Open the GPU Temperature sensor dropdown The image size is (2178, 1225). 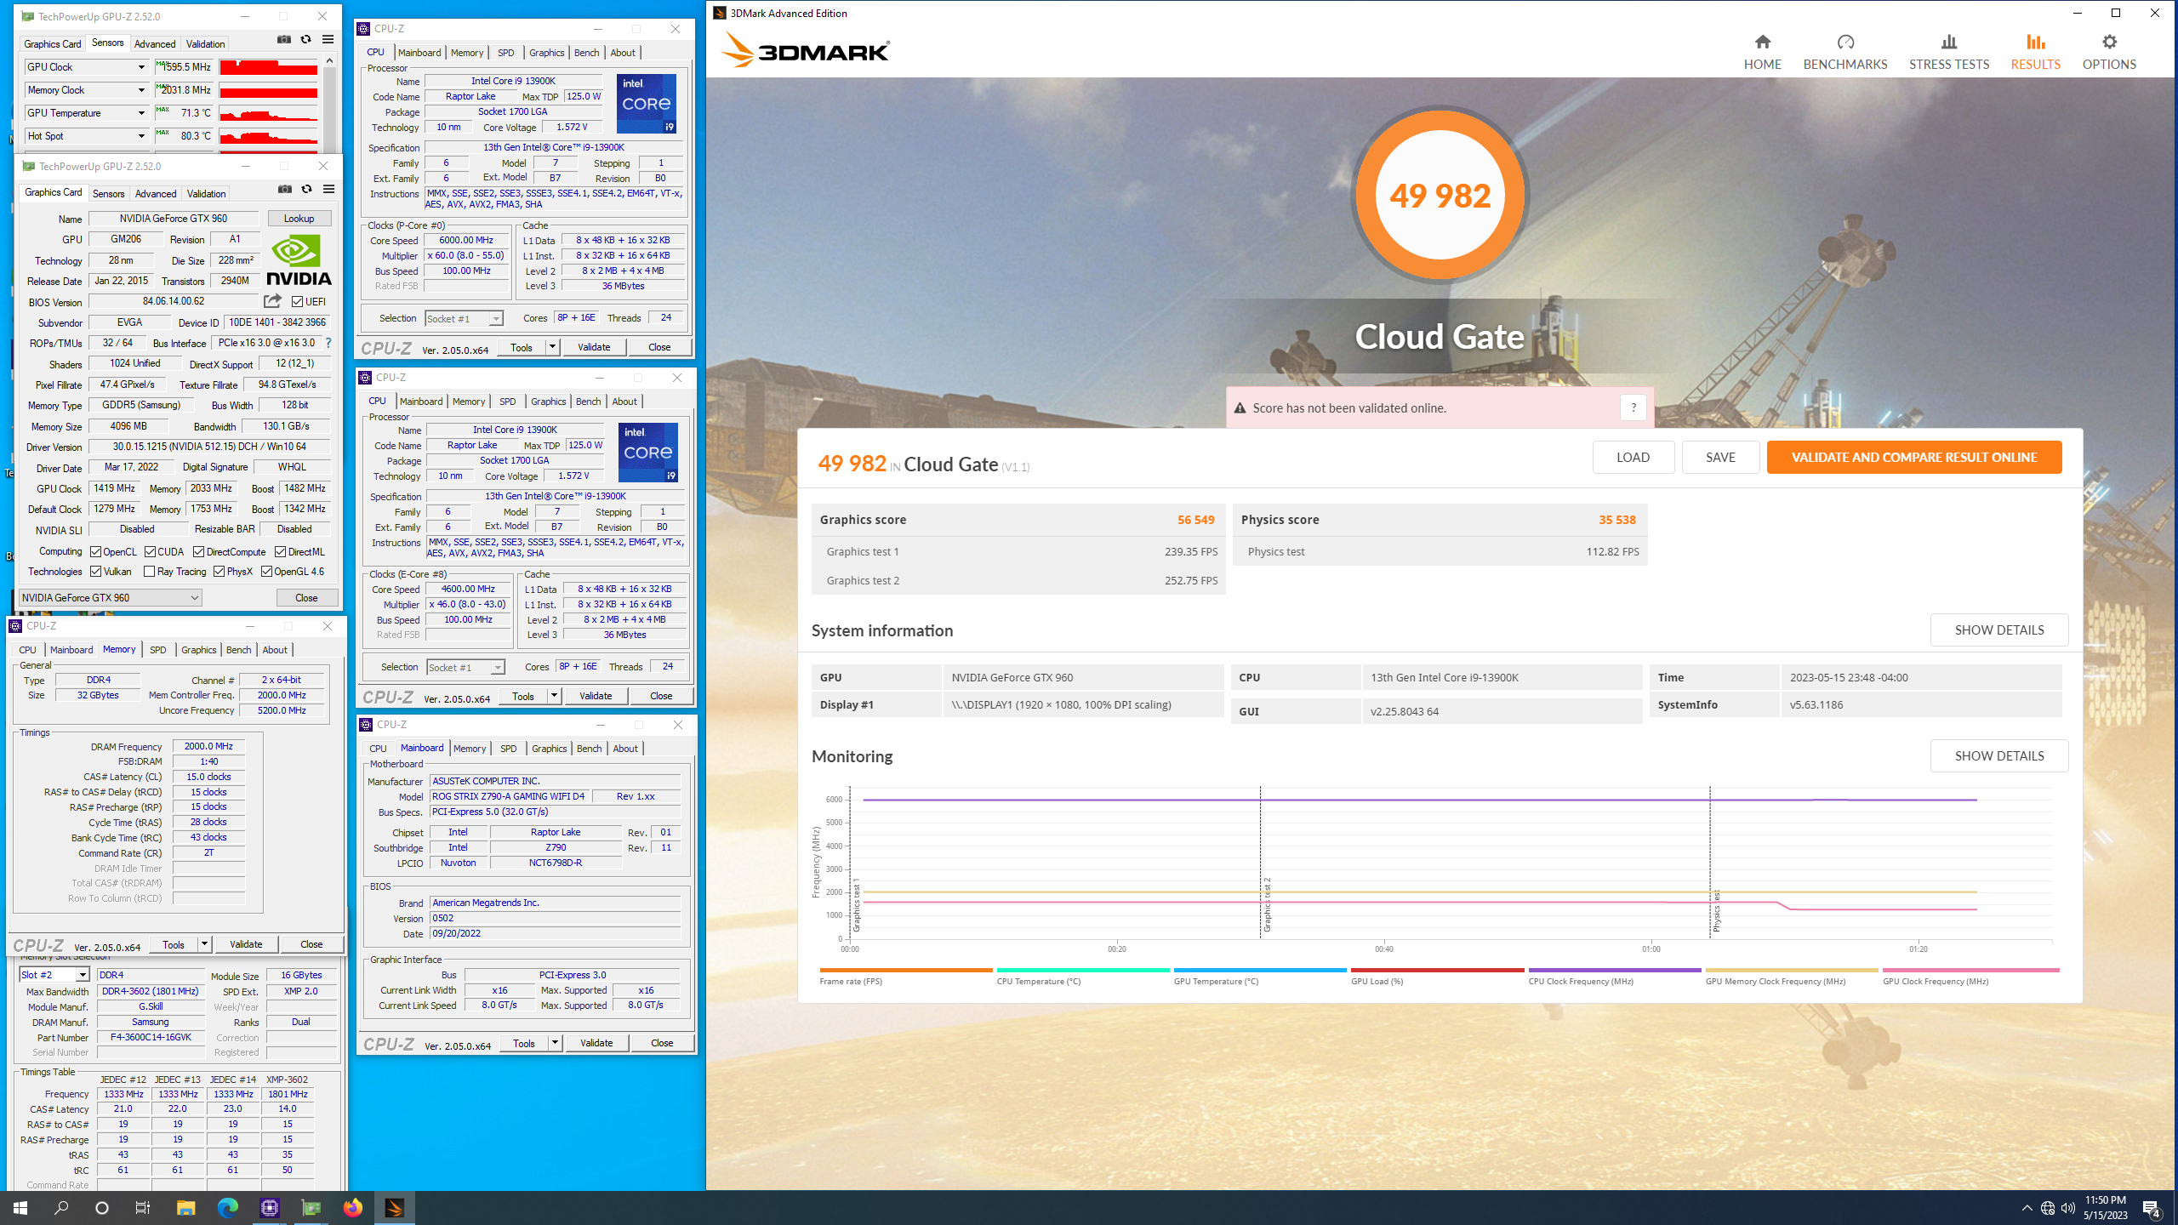coord(141,113)
